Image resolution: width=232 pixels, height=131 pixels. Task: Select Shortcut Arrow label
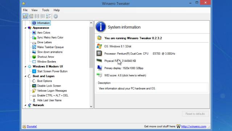click(46, 57)
